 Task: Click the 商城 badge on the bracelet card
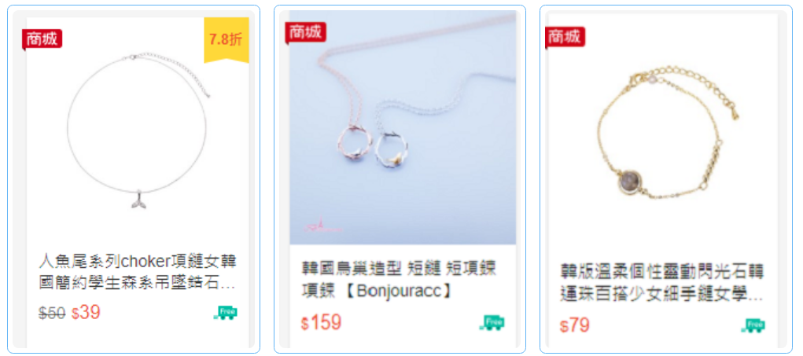(565, 37)
